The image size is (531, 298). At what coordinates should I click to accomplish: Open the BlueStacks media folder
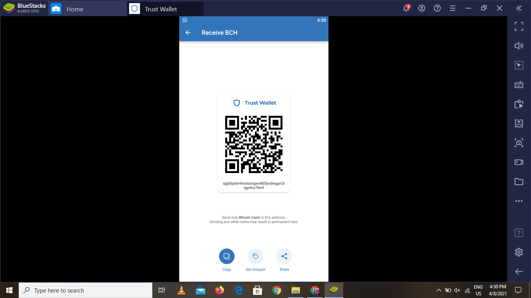(519, 182)
